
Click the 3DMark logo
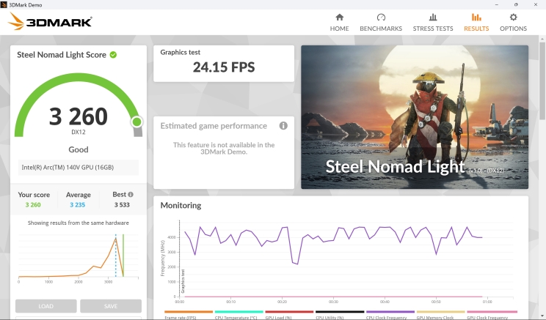coord(50,22)
